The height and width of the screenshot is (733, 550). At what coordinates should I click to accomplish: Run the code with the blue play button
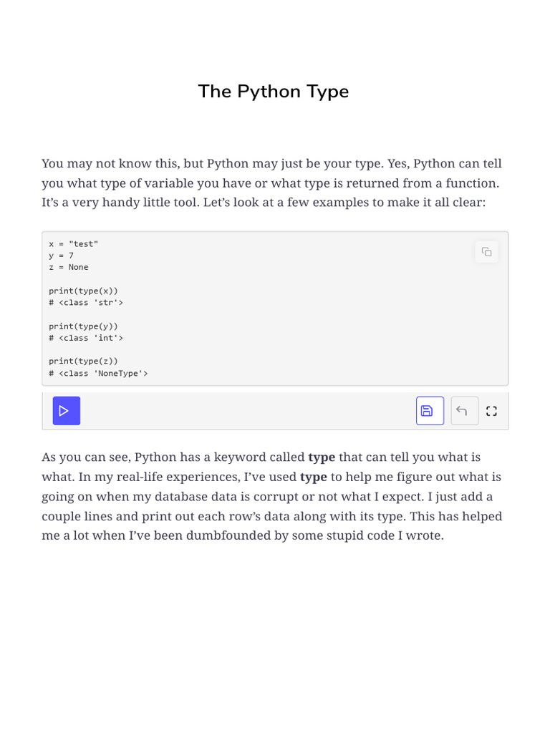67,411
